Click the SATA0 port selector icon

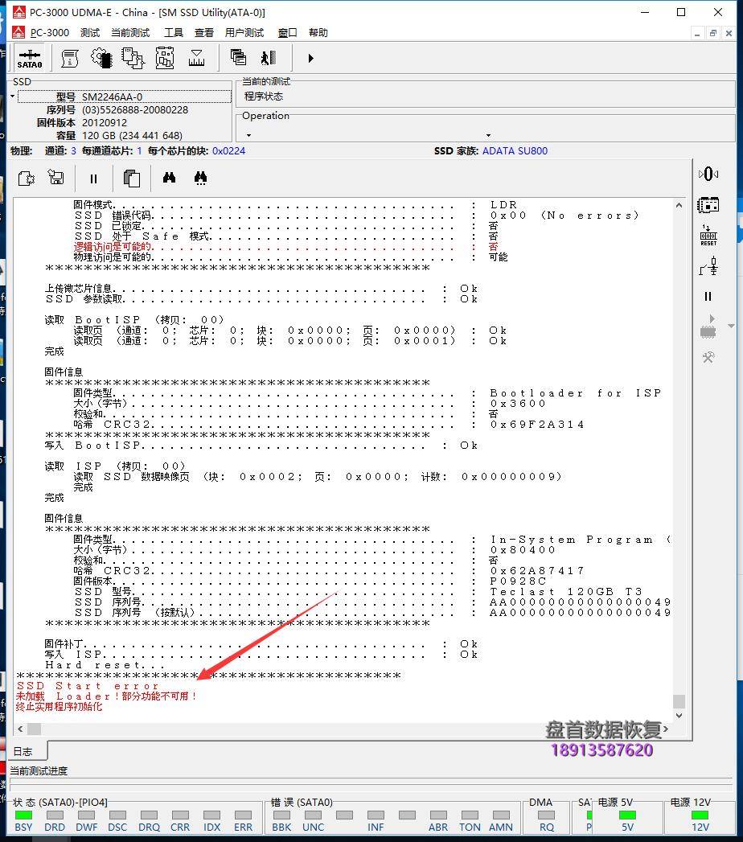(x=30, y=58)
